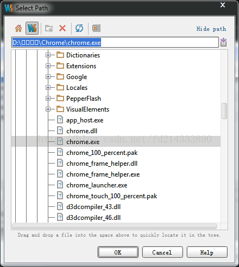Expand the Extensions folder node

click(x=48, y=66)
